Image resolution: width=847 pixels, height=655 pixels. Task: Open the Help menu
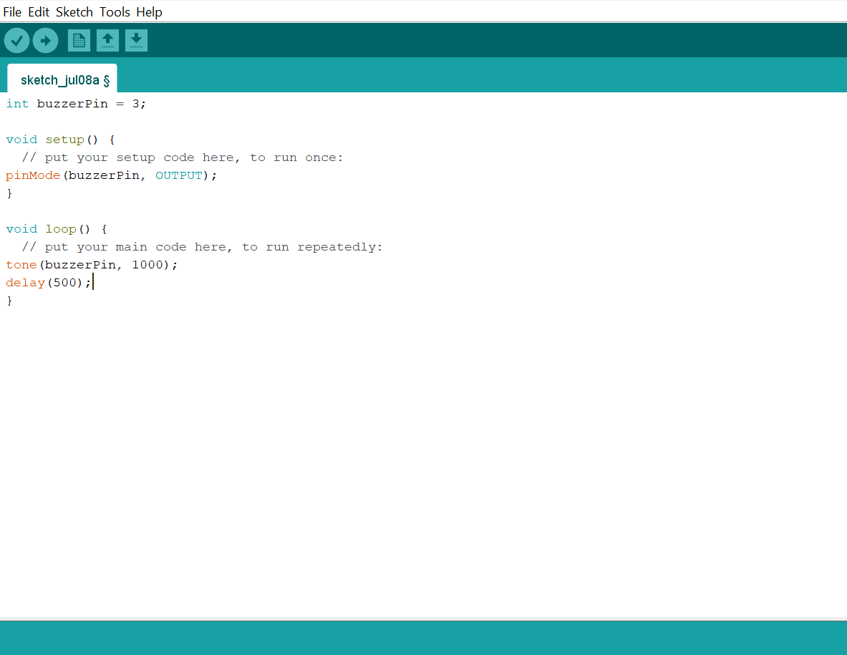pos(149,12)
